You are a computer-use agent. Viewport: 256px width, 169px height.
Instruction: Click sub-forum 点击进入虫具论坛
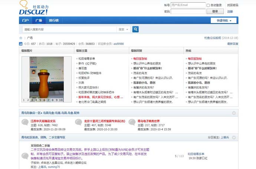tap(52, 163)
